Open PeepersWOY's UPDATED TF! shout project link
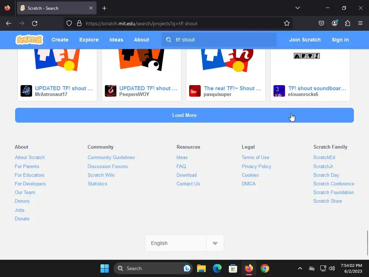 point(148,88)
